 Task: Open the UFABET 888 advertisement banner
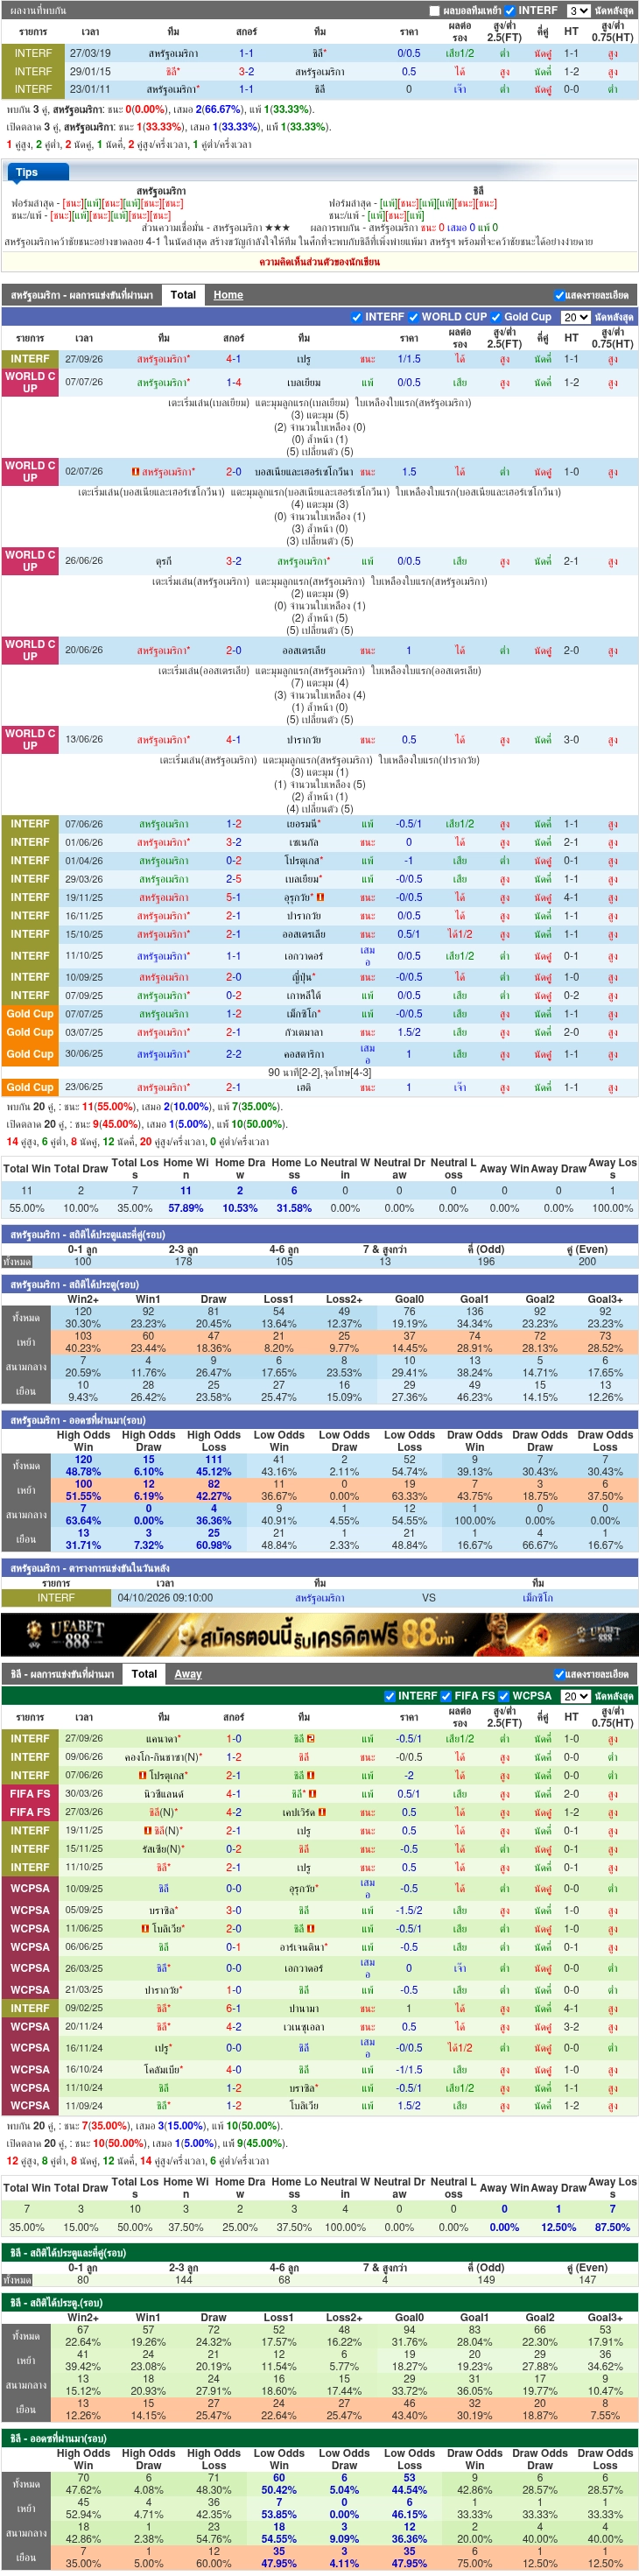[x=319, y=1635]
